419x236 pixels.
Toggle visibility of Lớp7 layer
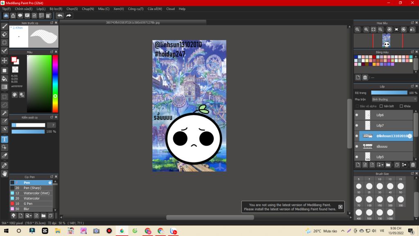tap(357, 125)
